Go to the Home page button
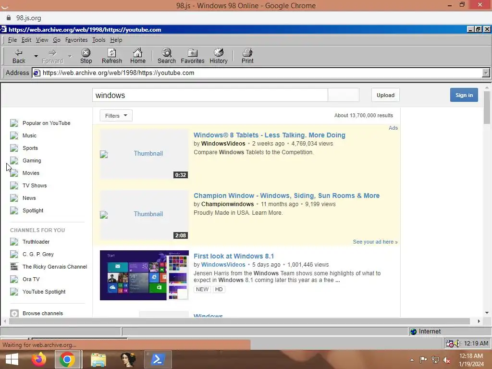Image resolution: width=492 pixels, height=369 pixels. (x=138, y=56)
